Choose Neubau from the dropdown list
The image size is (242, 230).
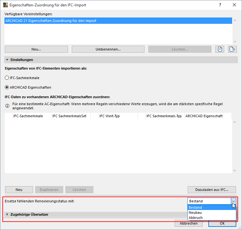(x=212, y=213)
